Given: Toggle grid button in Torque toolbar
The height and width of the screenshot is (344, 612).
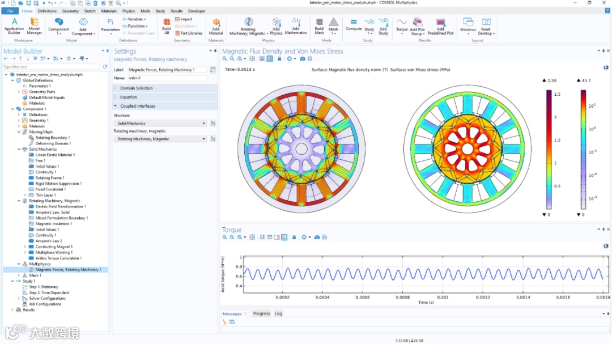Looking at the screenshot, I should [262, 237].
